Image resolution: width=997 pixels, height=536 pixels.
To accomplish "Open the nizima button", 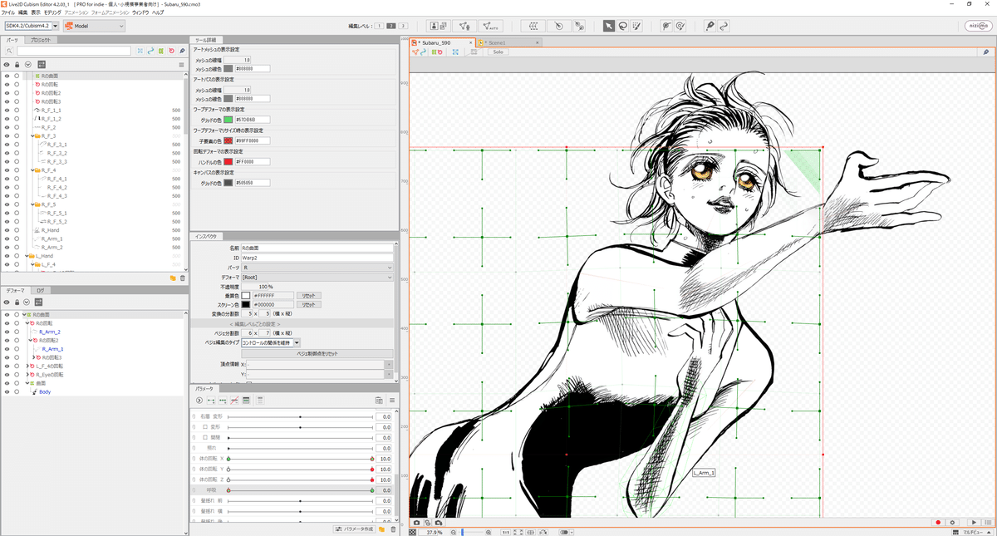I will (979, 26).
